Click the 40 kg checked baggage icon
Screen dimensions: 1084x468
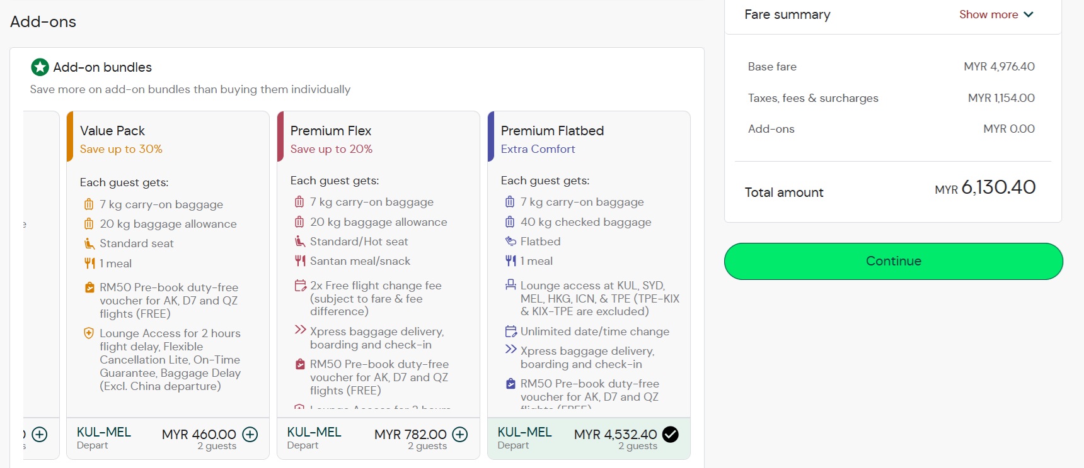pos(510,222)
